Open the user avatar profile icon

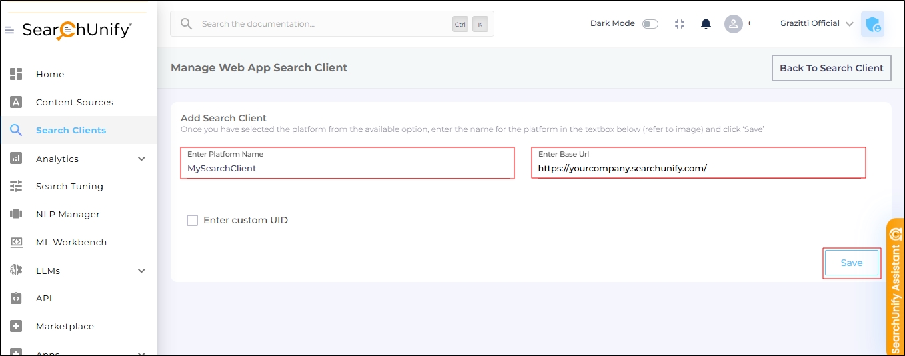tap(734, 24)
